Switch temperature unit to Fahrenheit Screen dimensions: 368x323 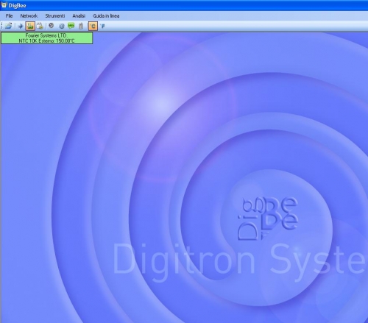103,26
